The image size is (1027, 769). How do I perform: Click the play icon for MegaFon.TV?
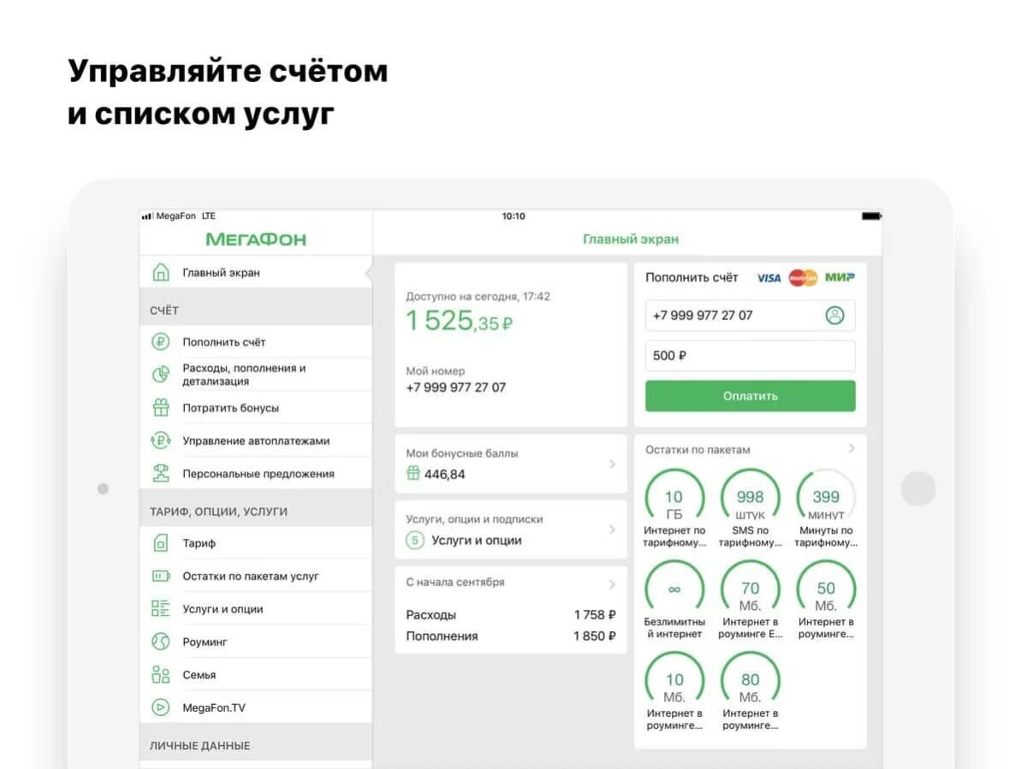(x=160, y=707)
